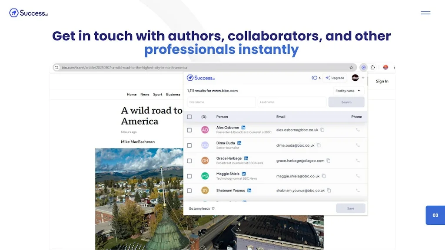Copy Dima Ouda's email address
The height and width of the screenshot is (250, 445).
pos(319,145)
